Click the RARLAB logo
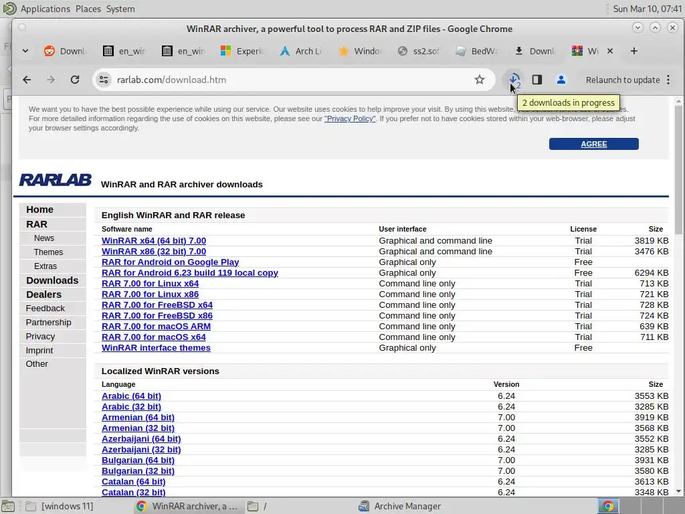 coord(56,179)
